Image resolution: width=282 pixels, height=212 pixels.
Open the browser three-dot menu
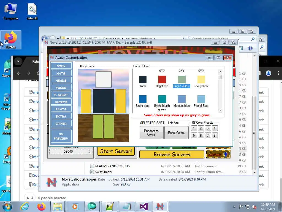click(x=278, y=73)
